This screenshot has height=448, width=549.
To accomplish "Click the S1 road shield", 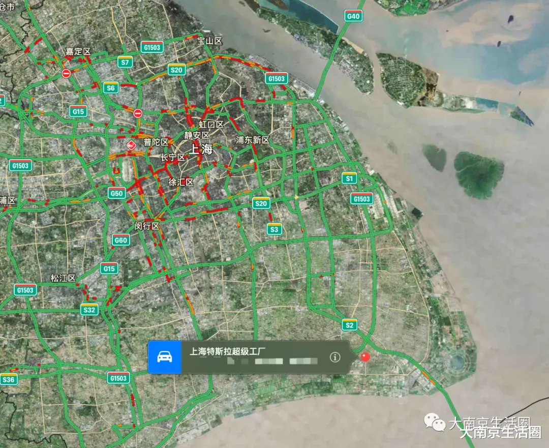I will point(349,178).
